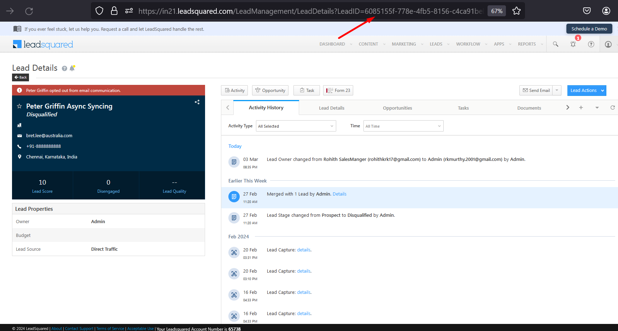The width and height of the screenshot is (618, 331).
Task: Open the user profile icon in header
Action: pos(608,44)
